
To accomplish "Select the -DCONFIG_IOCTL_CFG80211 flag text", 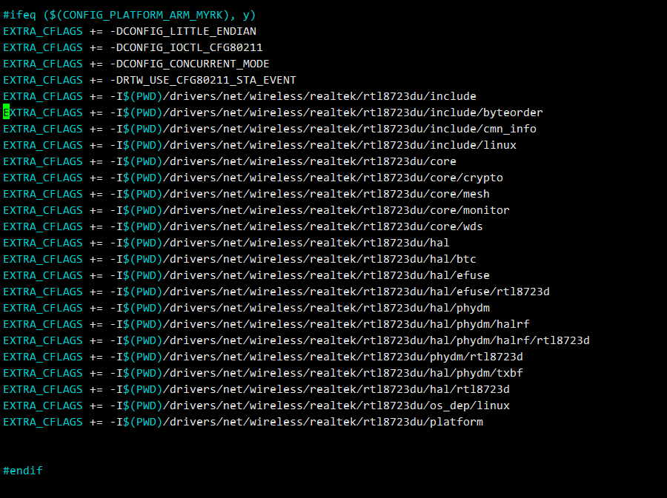I will click(186, 47).
